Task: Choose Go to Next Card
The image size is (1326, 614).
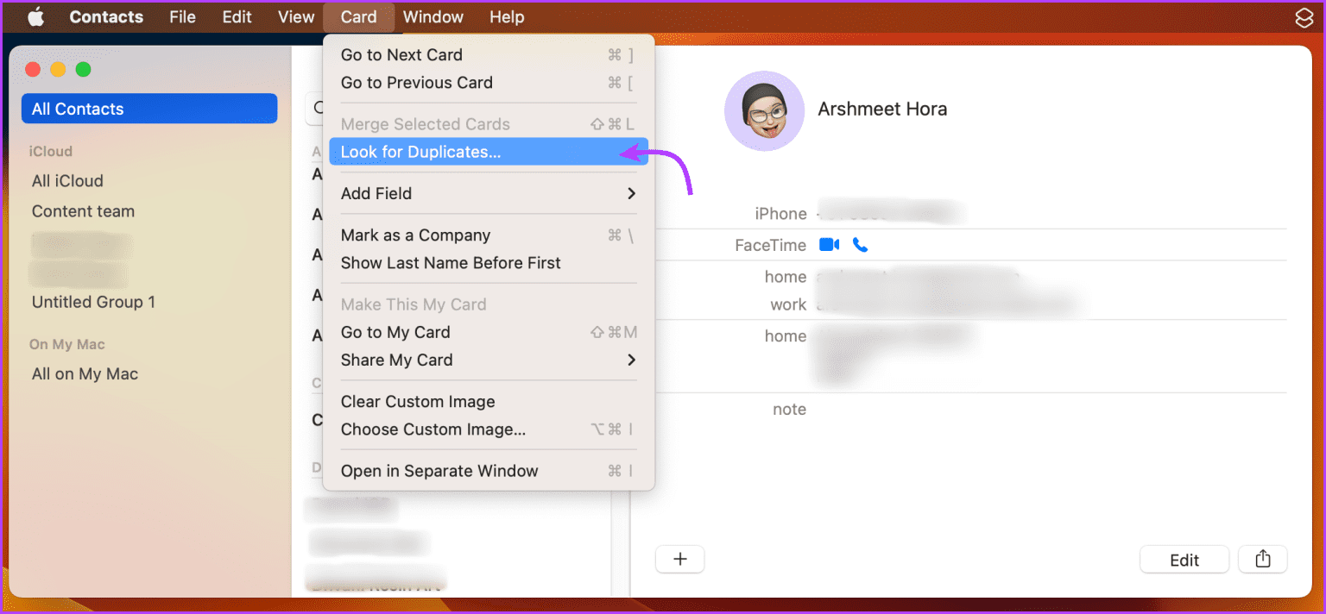Action: [x=401, y=54]
